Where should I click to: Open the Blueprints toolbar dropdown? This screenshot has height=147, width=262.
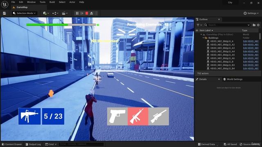(x=55, y=13)
